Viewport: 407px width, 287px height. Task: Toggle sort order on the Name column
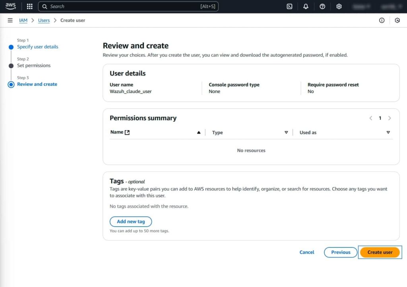(199, 132)
